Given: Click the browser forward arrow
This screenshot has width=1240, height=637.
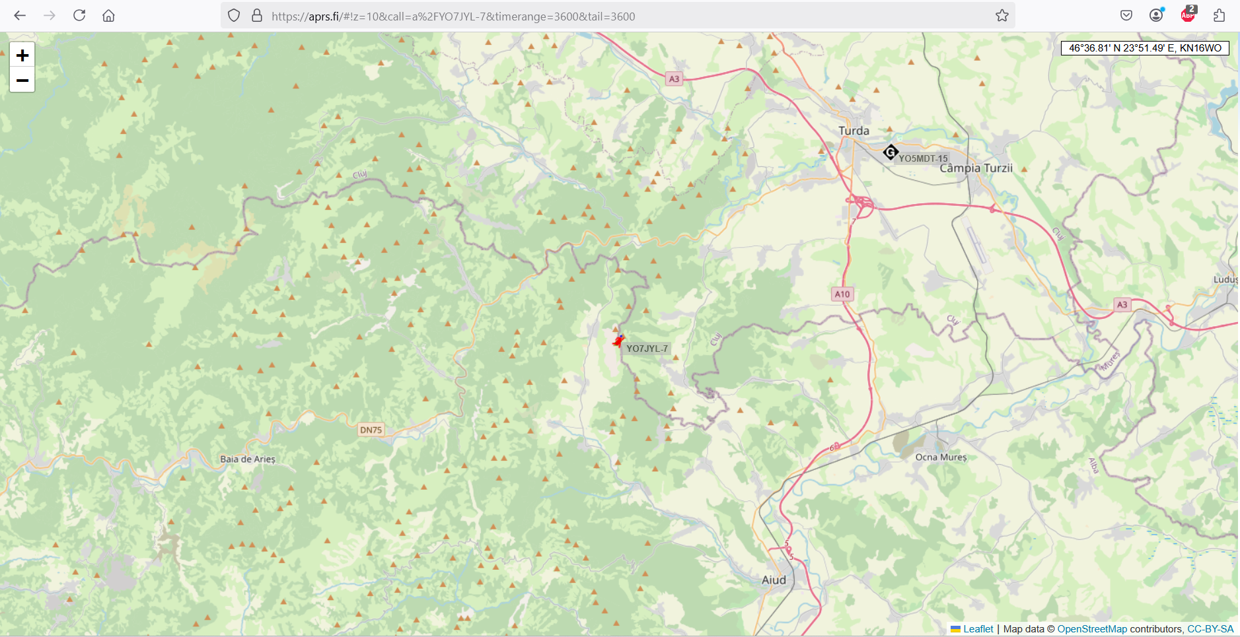Looking at the screenshot, I should click(50, 15).
